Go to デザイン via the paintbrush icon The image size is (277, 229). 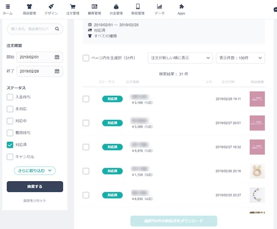51,7
